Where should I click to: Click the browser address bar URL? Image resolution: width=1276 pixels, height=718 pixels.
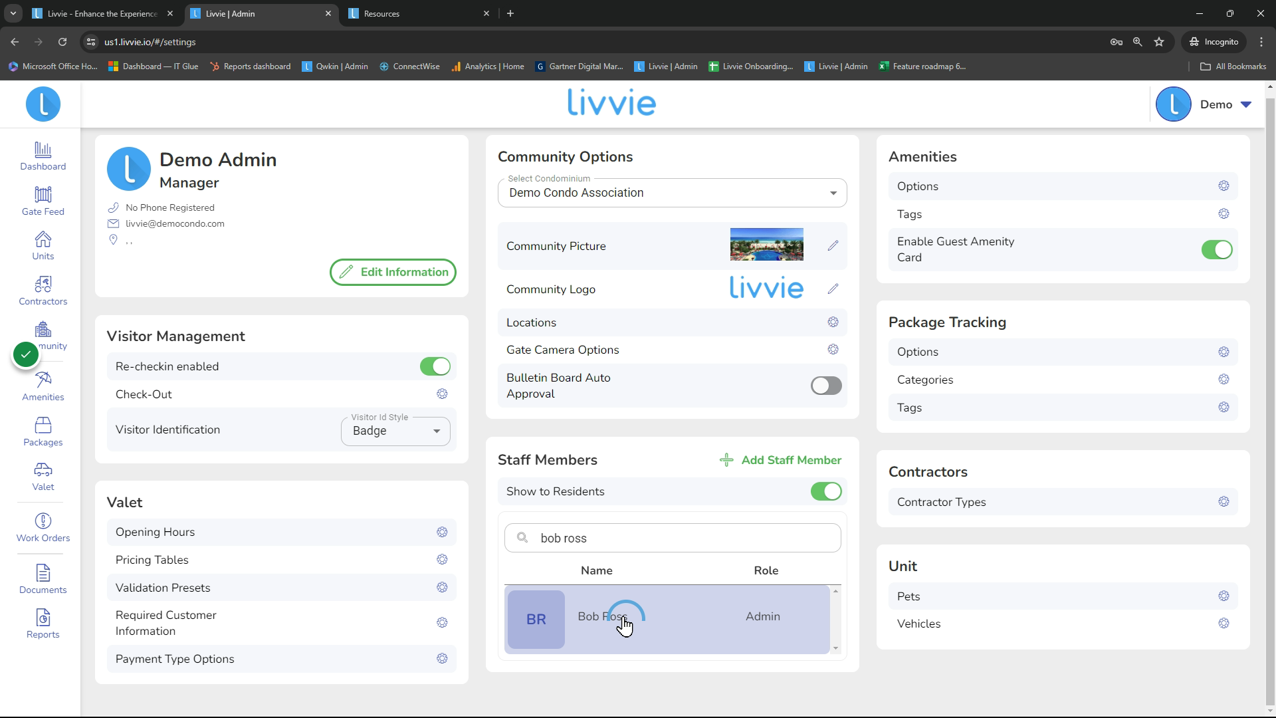click(x=150, y=42)
